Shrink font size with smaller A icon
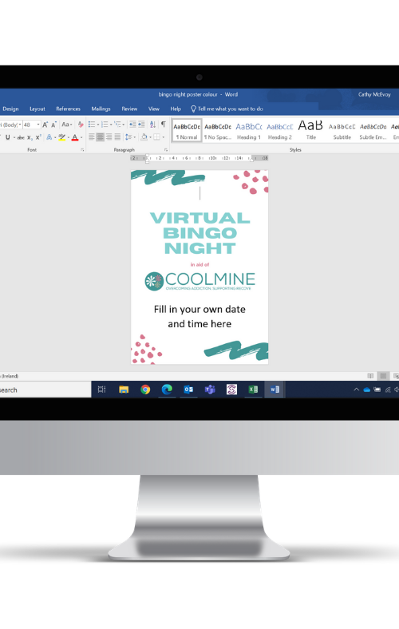This screenshot has width=399, height=629. [x=53, y=125]
